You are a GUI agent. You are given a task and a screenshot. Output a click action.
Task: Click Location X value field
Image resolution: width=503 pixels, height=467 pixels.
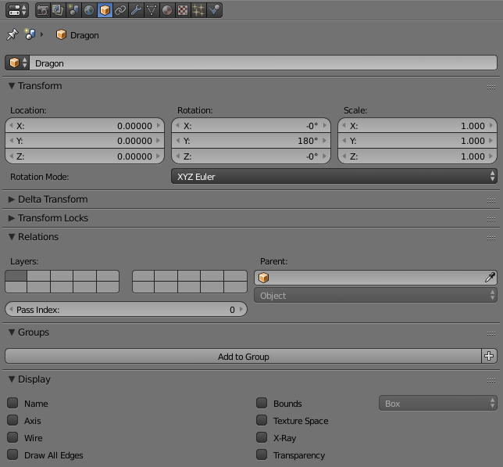(x=84, y=126)
